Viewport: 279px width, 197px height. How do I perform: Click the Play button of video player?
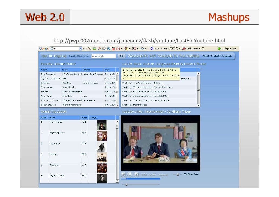click(123, 174)
